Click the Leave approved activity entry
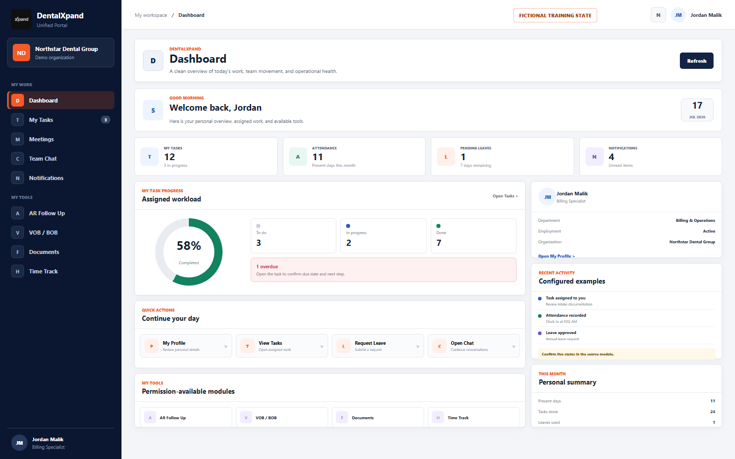The width and height of the screenshot is (735, 459). (627, 336)
